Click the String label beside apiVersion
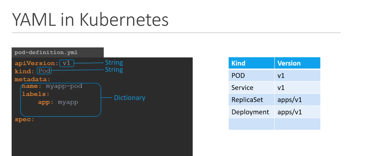374x156 pixels. click(114, 63)
